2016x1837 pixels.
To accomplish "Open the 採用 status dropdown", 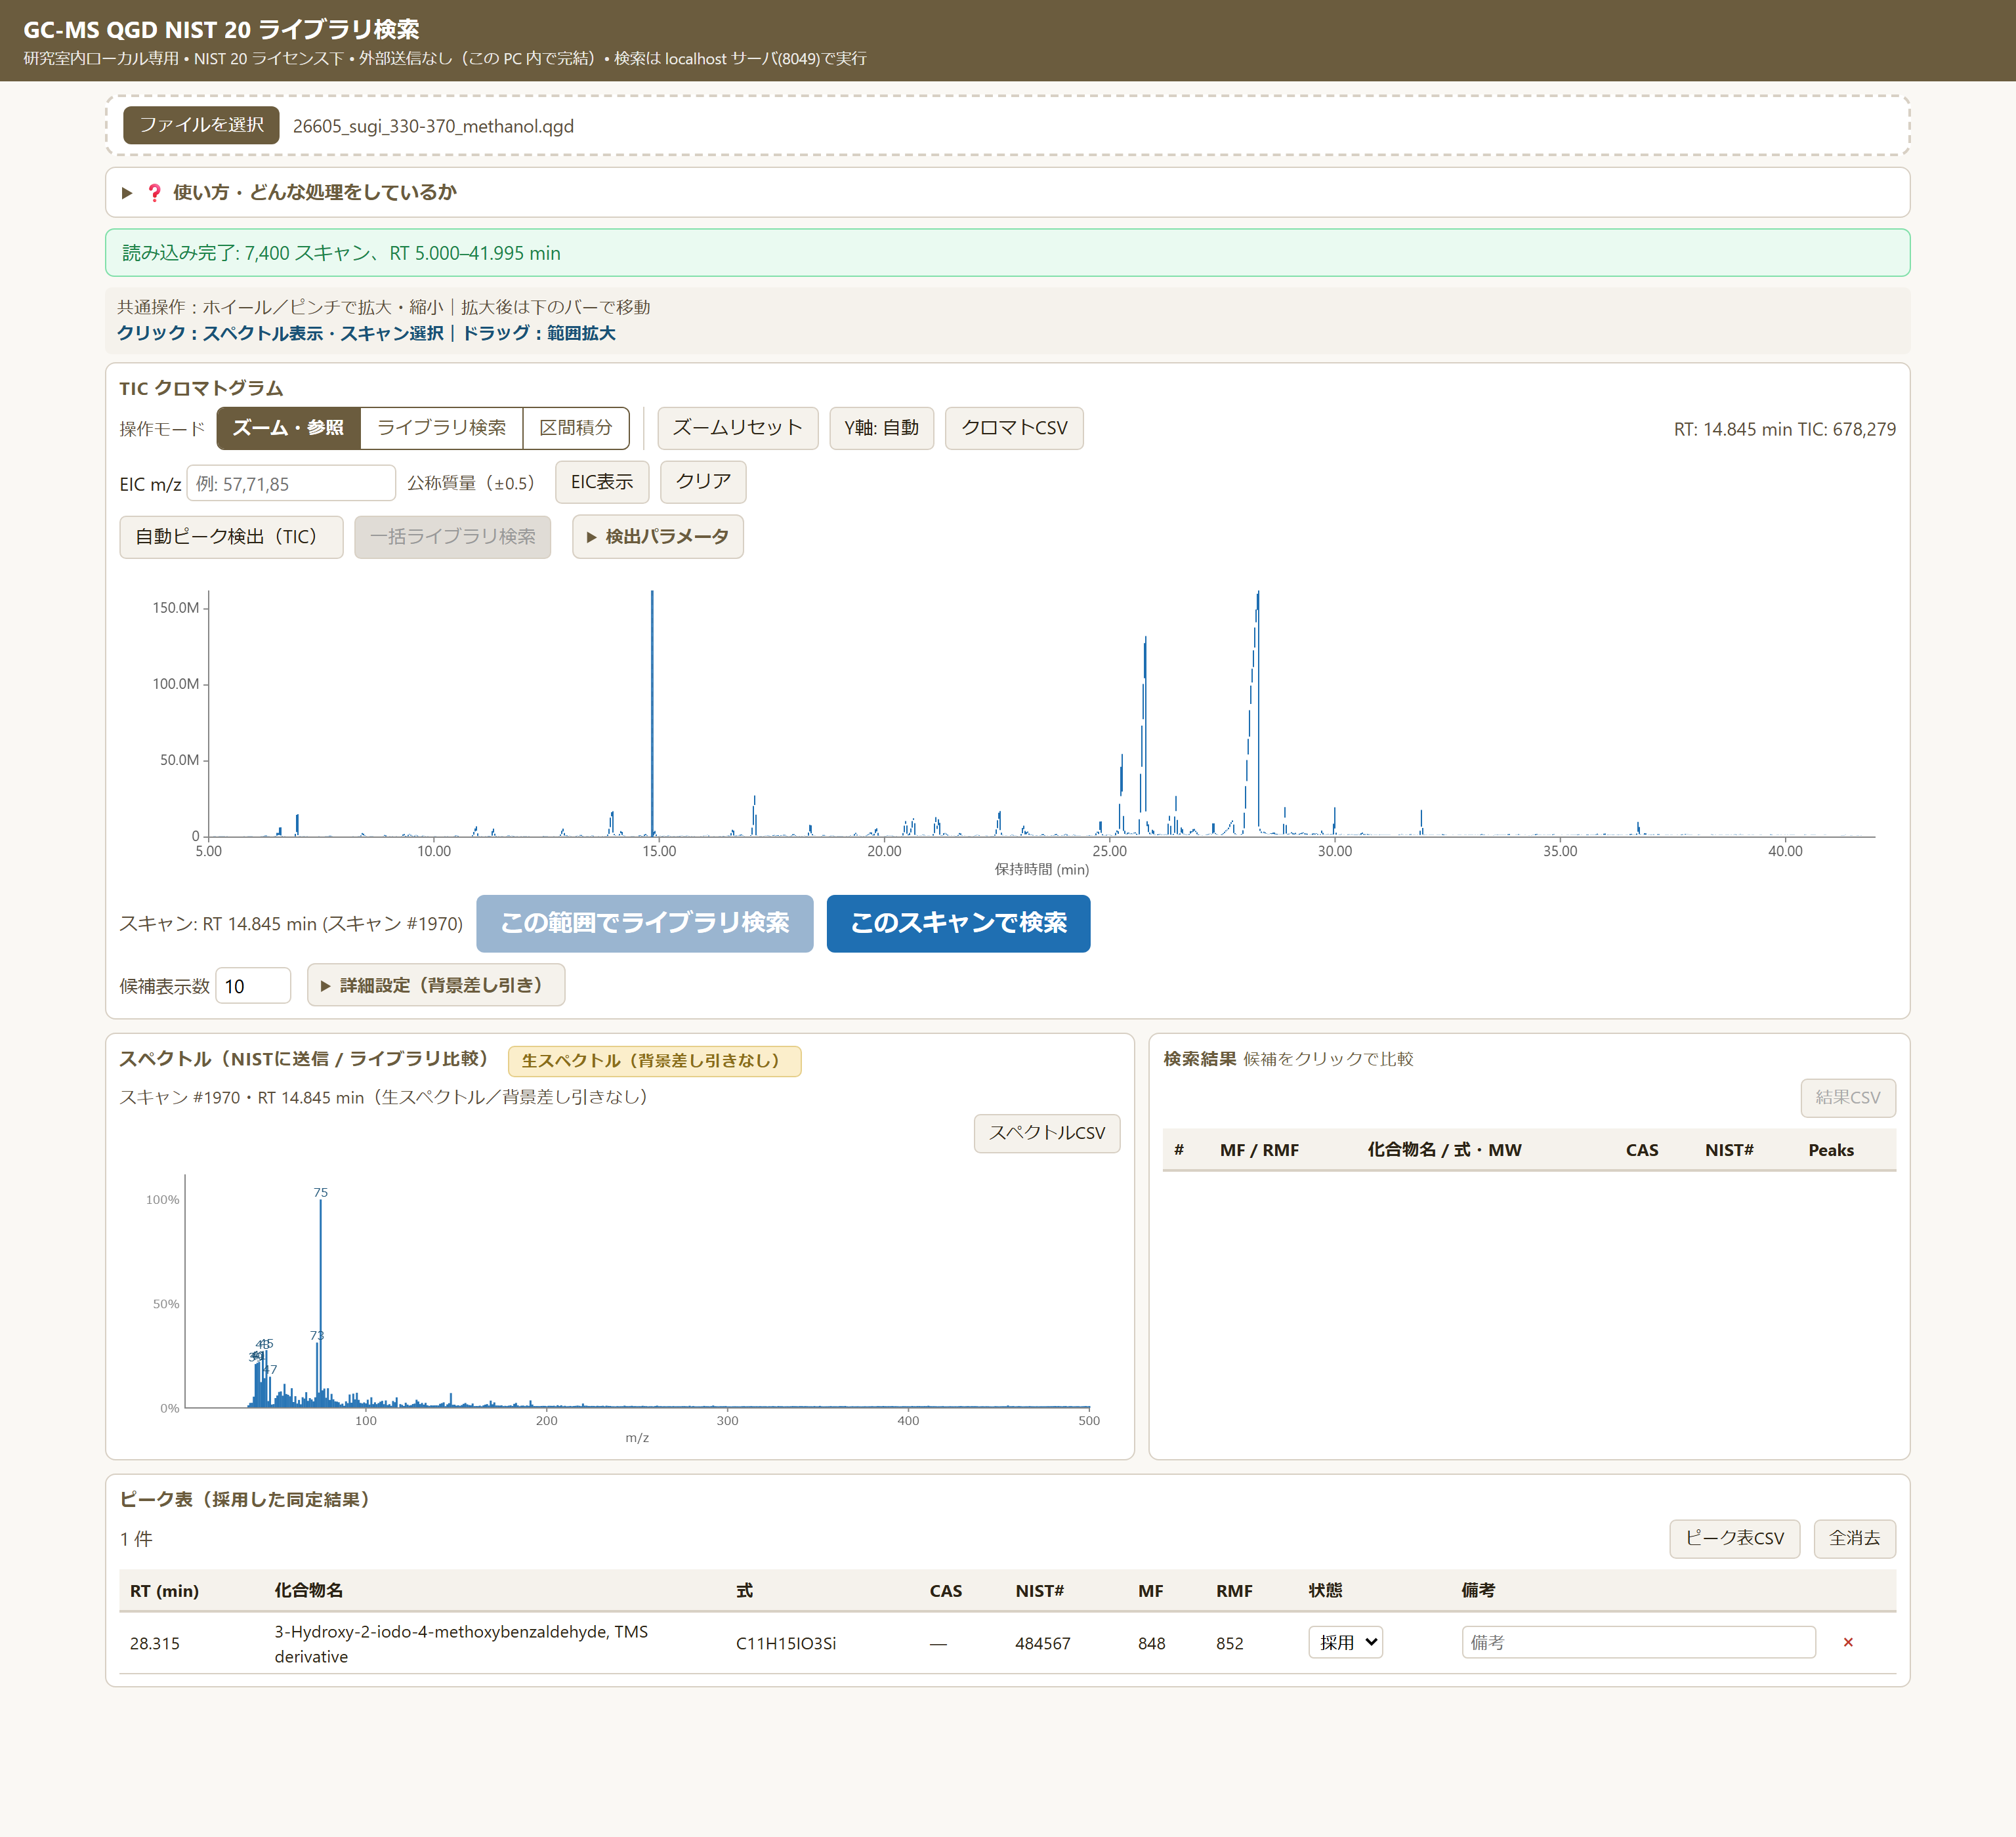I will (x=1345, y=1642).
